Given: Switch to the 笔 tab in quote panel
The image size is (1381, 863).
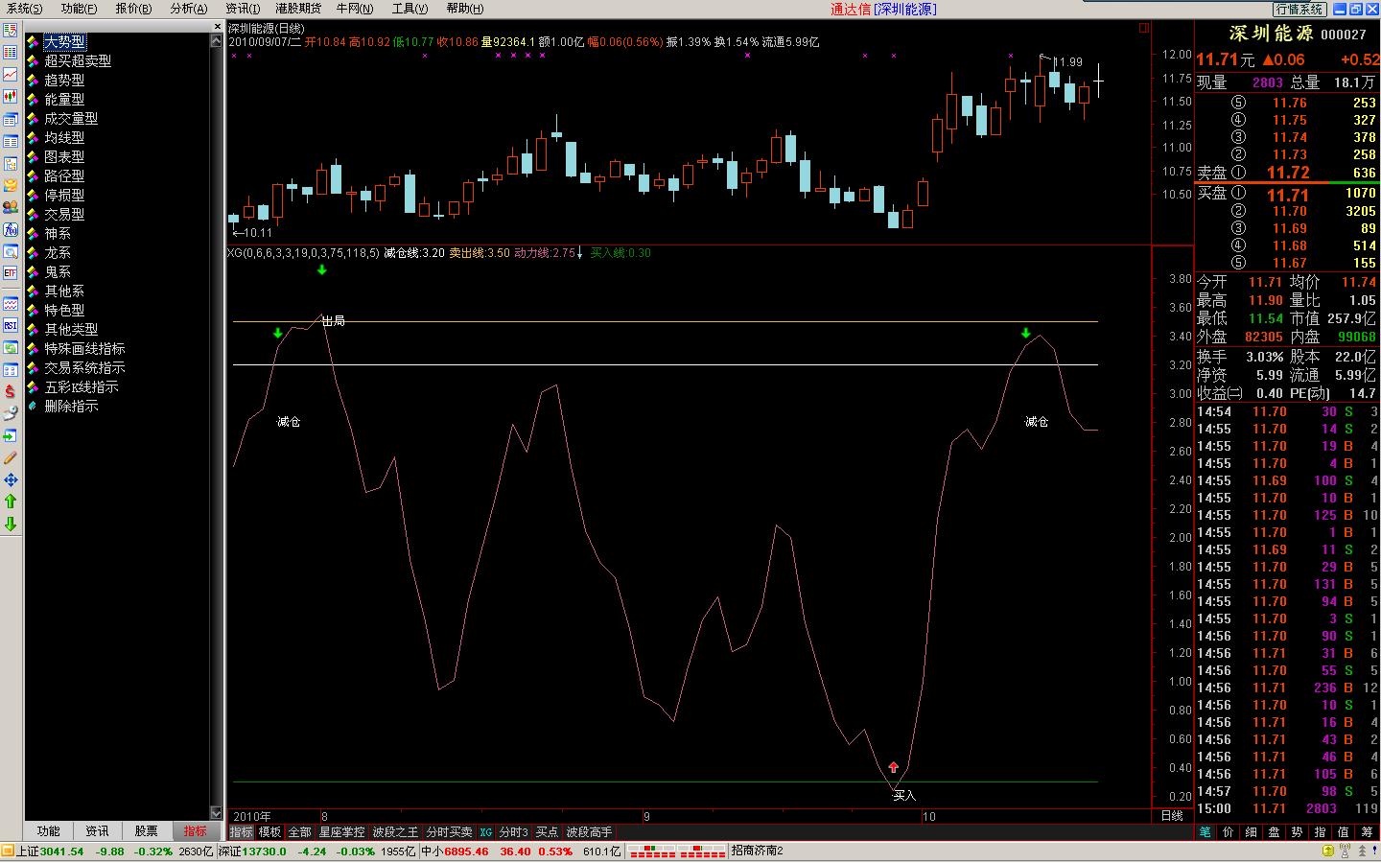Looking at the screenshot, I should [x=1205, y=832].
